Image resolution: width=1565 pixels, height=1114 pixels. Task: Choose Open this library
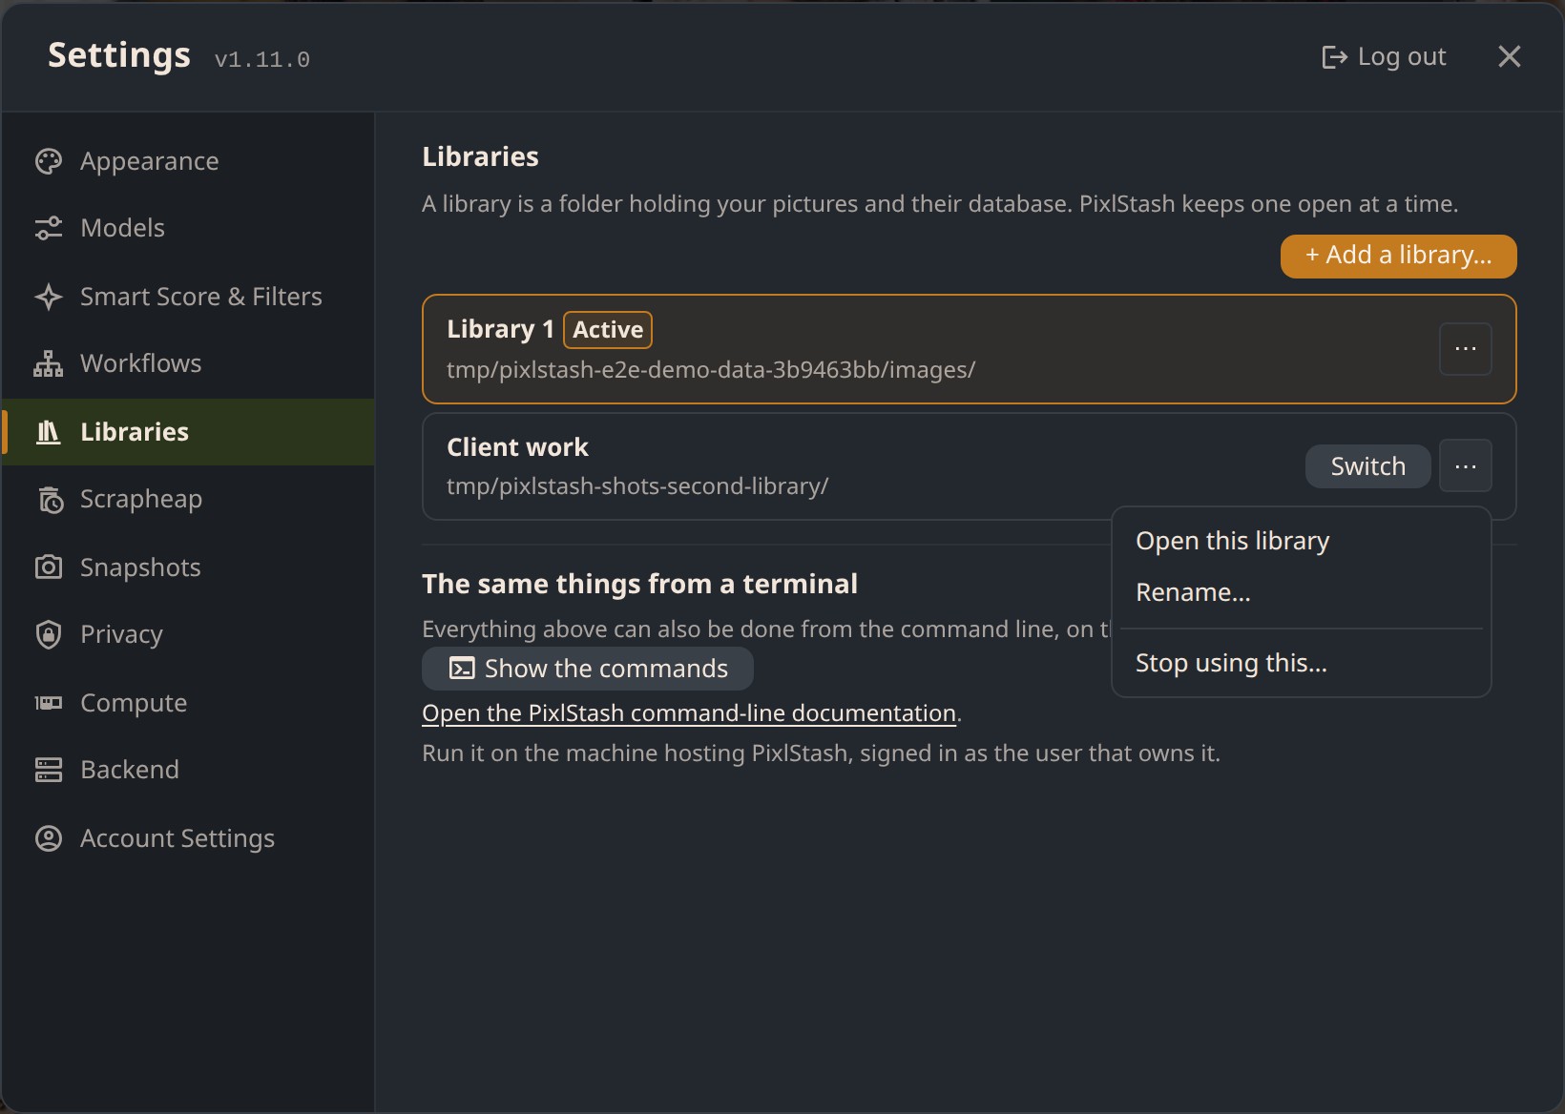pos(1302,541)
